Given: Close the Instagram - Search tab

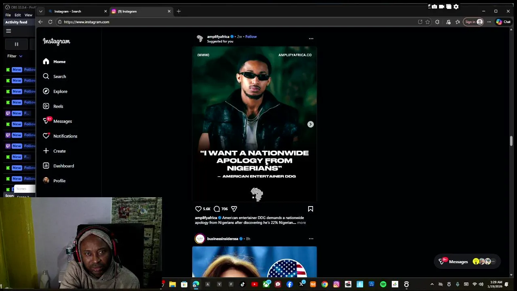Looking at the screenshot, I should (x=106, y=11).
